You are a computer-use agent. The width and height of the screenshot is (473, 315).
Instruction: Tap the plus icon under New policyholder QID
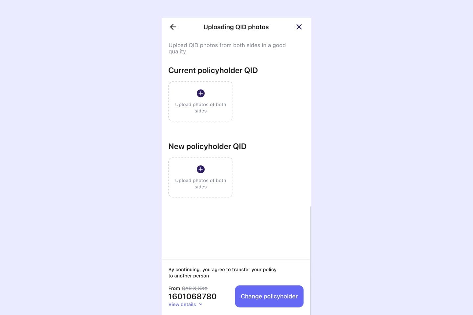pyautogui.click(x=201, y=169)
